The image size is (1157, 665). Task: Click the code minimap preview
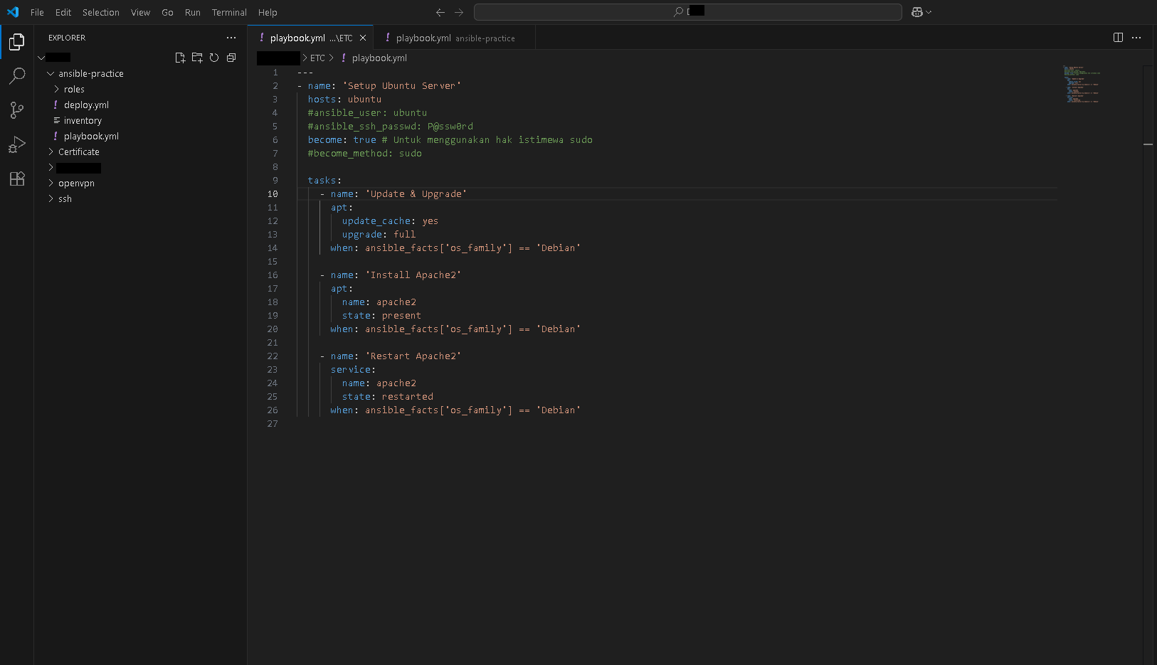(x=1082, y=85)
